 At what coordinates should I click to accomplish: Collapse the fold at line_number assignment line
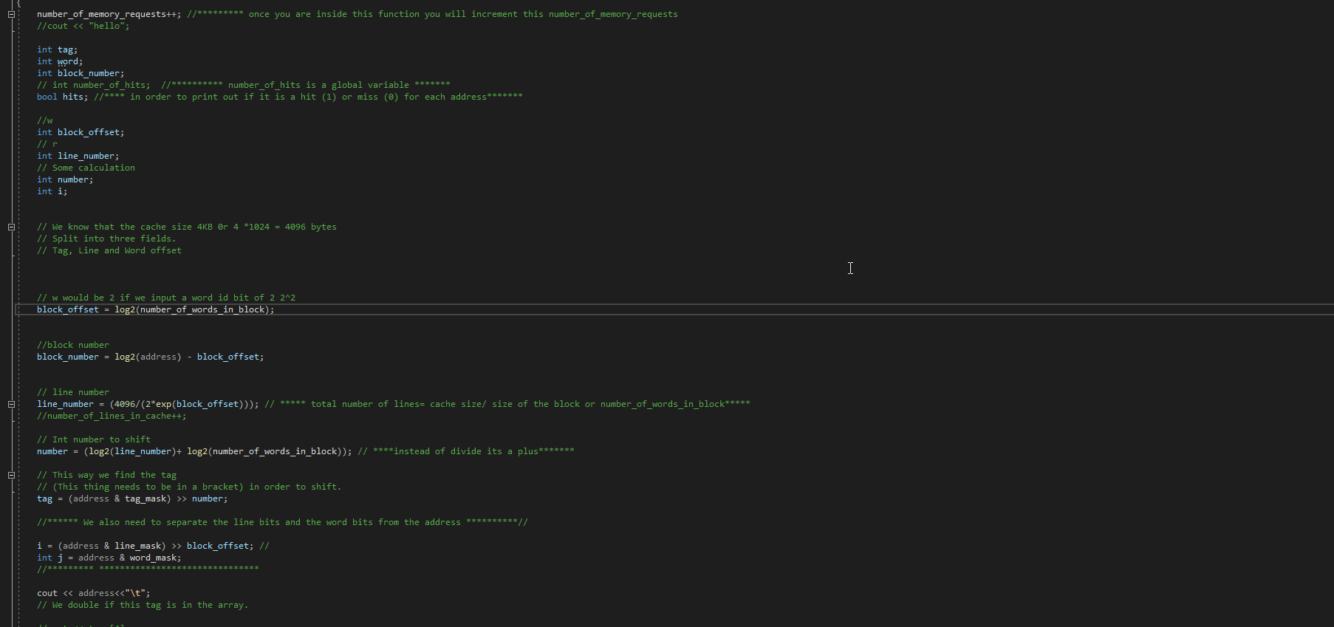click(x=11, y=404)
